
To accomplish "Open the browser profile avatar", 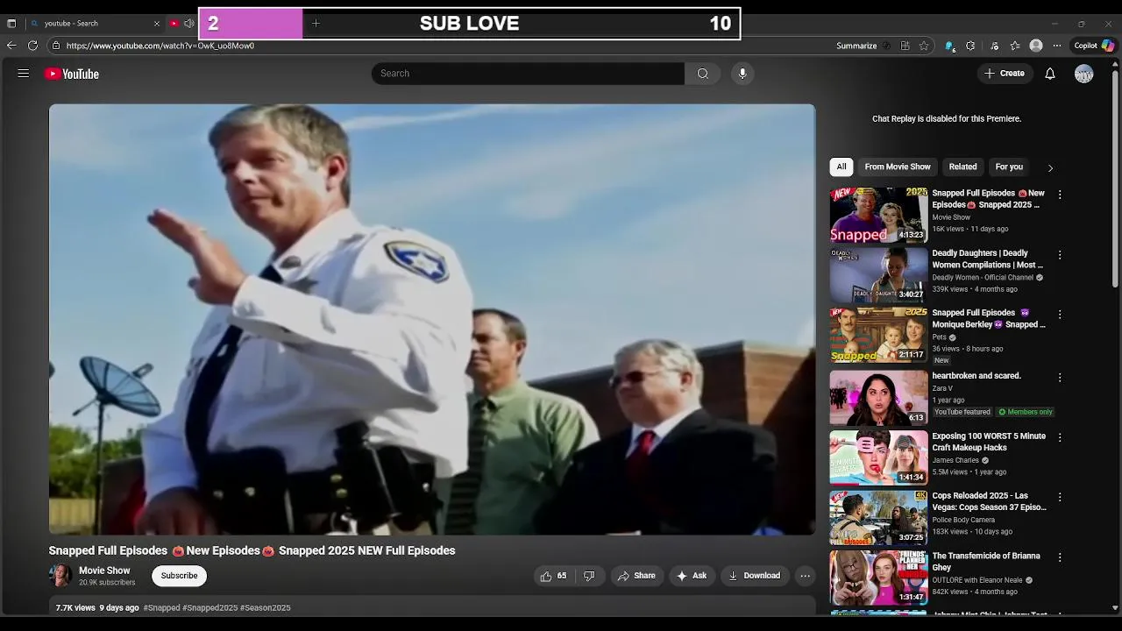I will (1036, 46).
